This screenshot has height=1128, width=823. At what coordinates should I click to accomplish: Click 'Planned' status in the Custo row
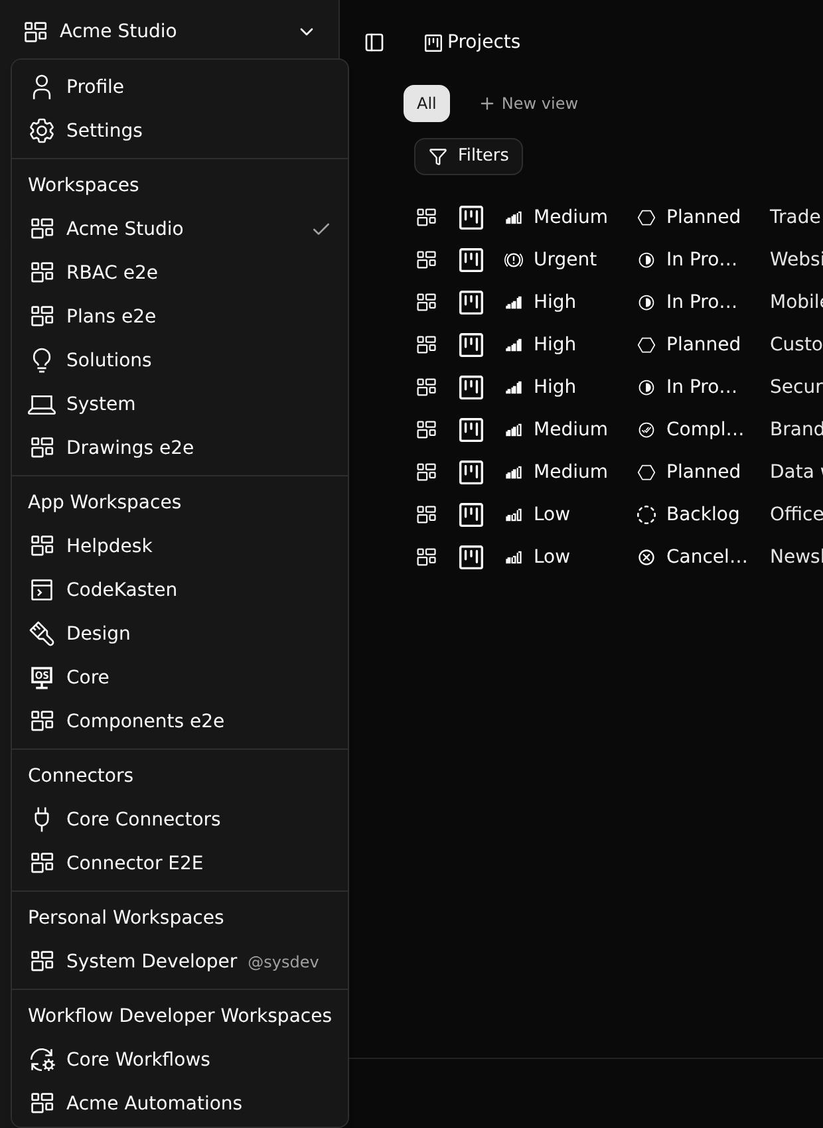704,344
